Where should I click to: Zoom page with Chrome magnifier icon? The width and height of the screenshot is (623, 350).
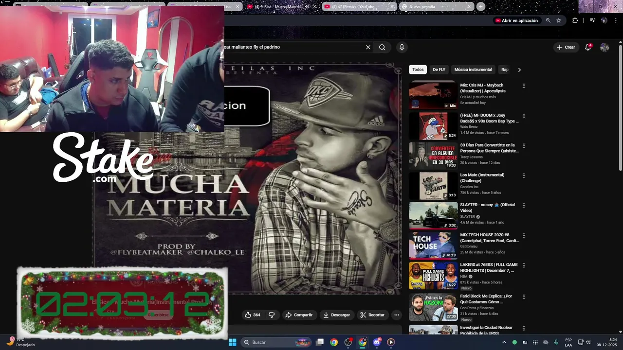tap(548, 20)
